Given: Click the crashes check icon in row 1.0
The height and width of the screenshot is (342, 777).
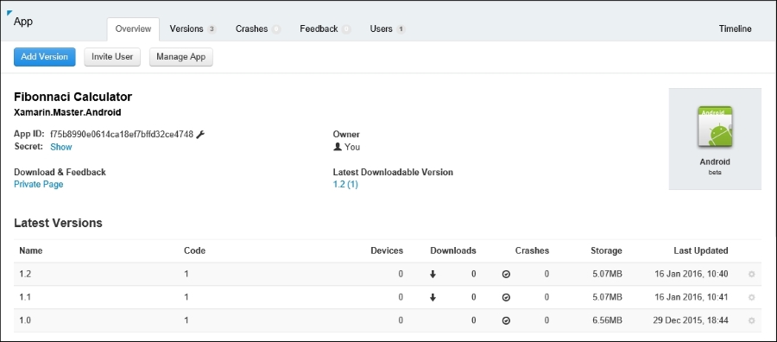Looking at the screenshot, I should [506, 320].
